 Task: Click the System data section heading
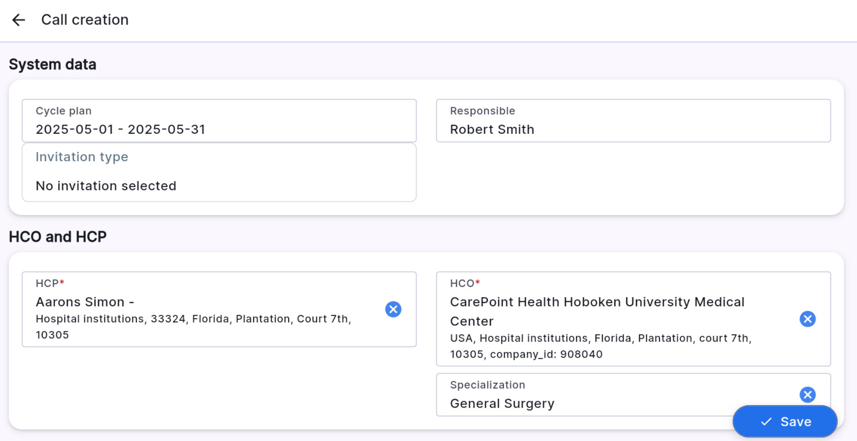pyautogui.click(x=53, y=65)
